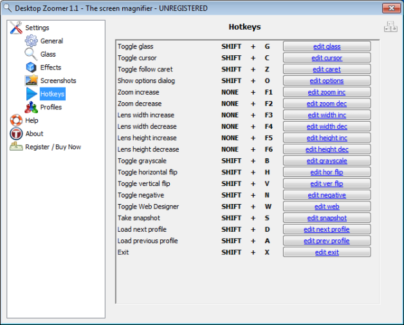The image size is (404, 325).
Task: Click the Screenshots picture icon
Action: 32,80
